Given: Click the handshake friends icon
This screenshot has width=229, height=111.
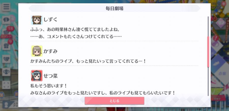Looking at the screenshot, I should (6, 59).
